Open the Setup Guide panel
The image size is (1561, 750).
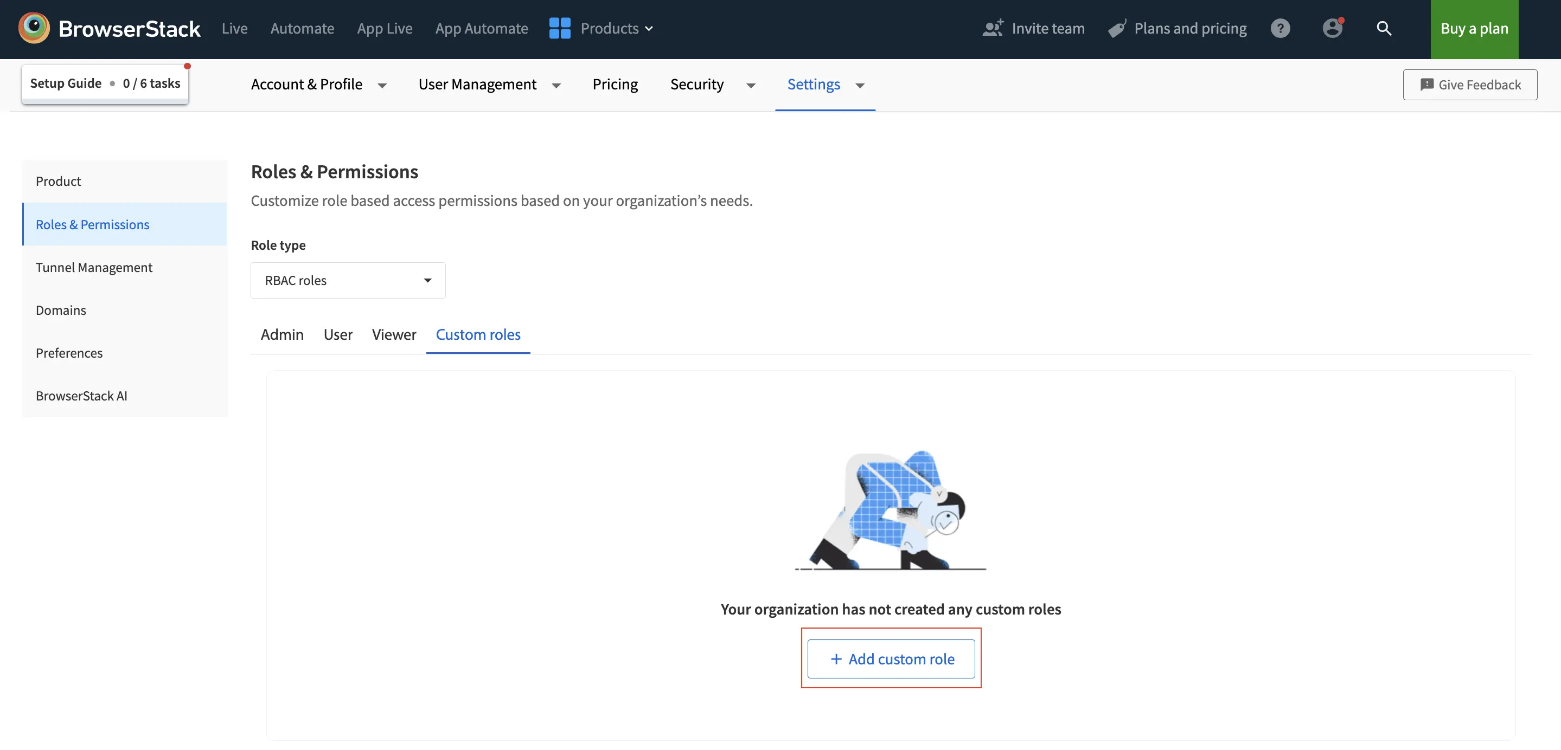[x=104, y=83]
